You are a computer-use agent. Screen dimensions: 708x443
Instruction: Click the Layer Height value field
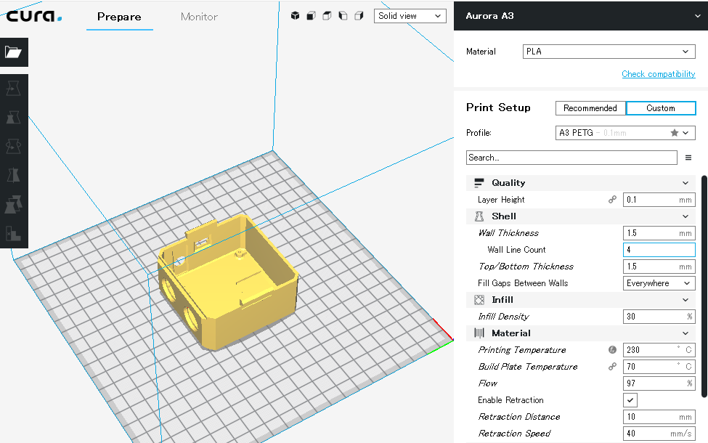(659, 200)
